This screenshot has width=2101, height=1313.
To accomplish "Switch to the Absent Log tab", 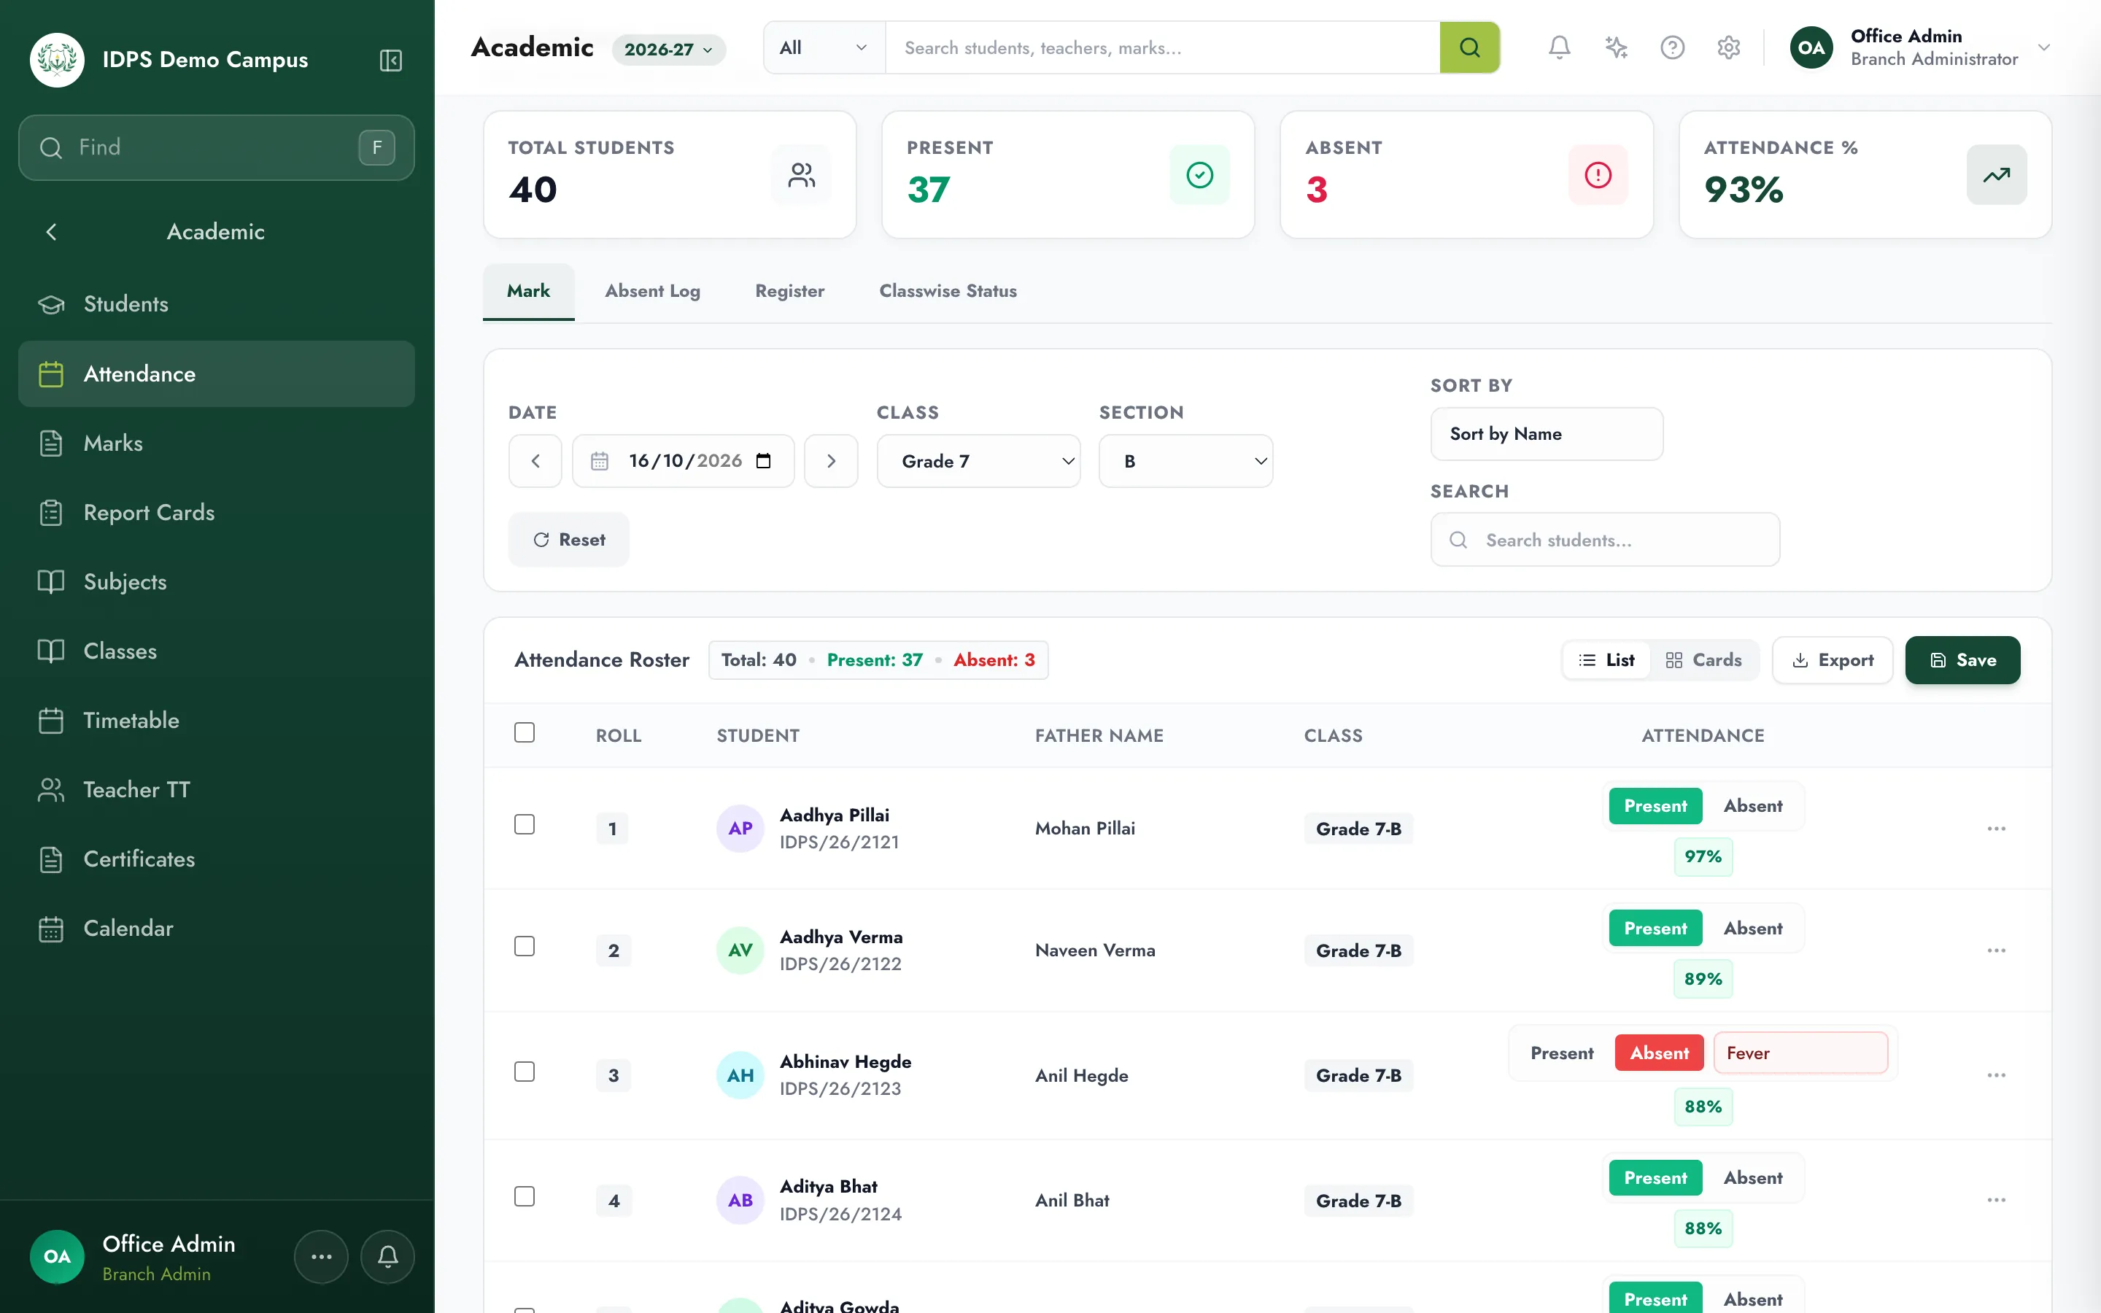I will click(x=652, y=292).
